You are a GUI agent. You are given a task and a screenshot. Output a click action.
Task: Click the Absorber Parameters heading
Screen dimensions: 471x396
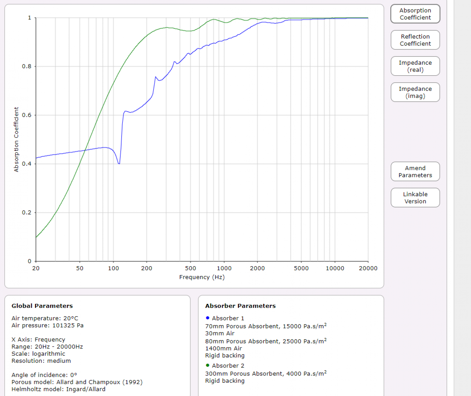coord(240,306)
